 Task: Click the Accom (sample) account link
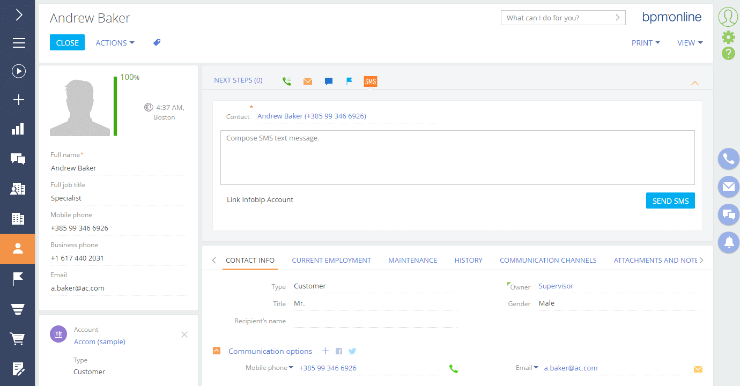click(x=100, y=342)
